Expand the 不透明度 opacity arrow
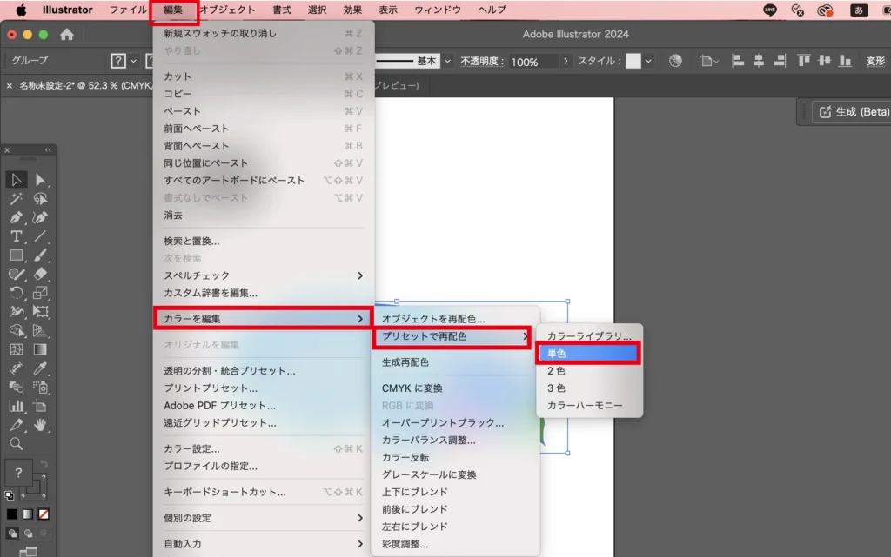 click(566, 61)
